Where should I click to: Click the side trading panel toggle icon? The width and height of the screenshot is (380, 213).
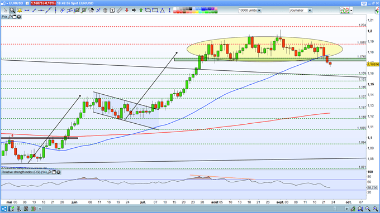(x=377, y=11)
